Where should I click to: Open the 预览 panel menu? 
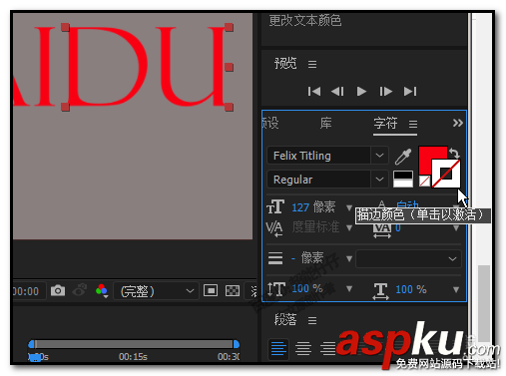[x=312, y=64]
